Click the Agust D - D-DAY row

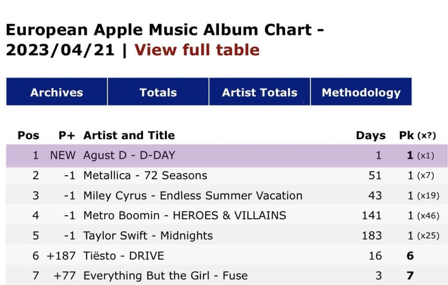tap(129, 155)
